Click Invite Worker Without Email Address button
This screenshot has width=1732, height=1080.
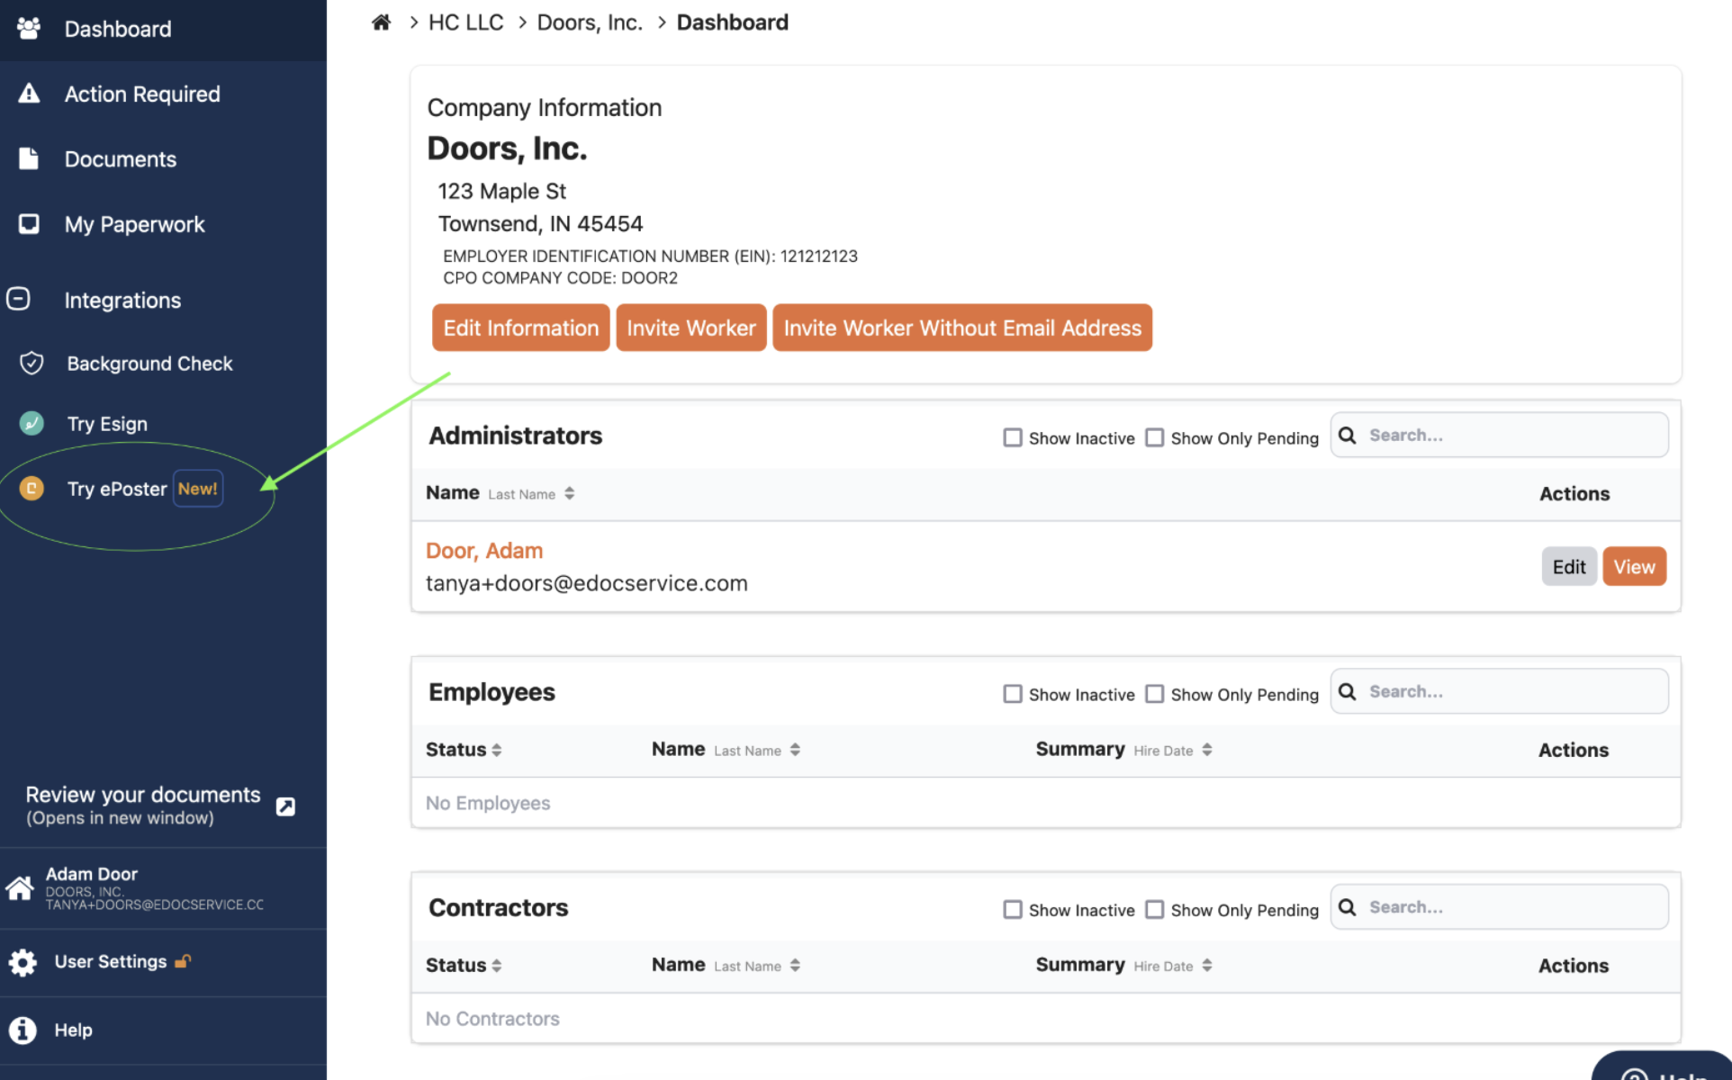(962, 328)
